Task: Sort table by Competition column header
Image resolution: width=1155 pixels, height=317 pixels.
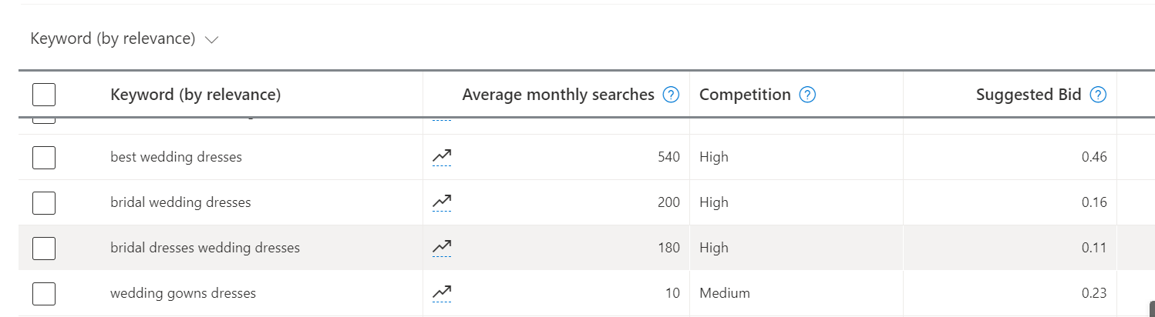Action: (x=745, y=95)
